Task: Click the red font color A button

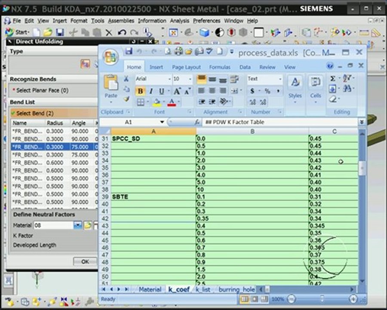Action: click(172, 102)
